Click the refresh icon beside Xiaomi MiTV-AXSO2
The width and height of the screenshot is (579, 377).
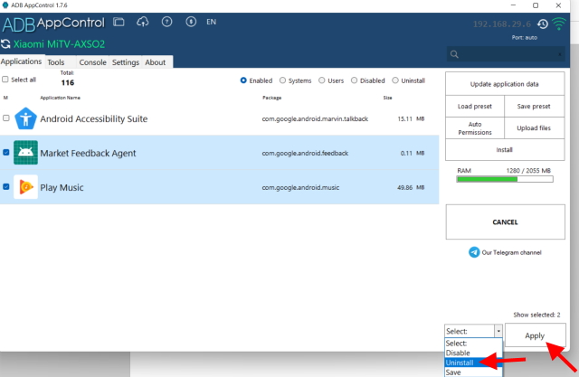point(6,43)
